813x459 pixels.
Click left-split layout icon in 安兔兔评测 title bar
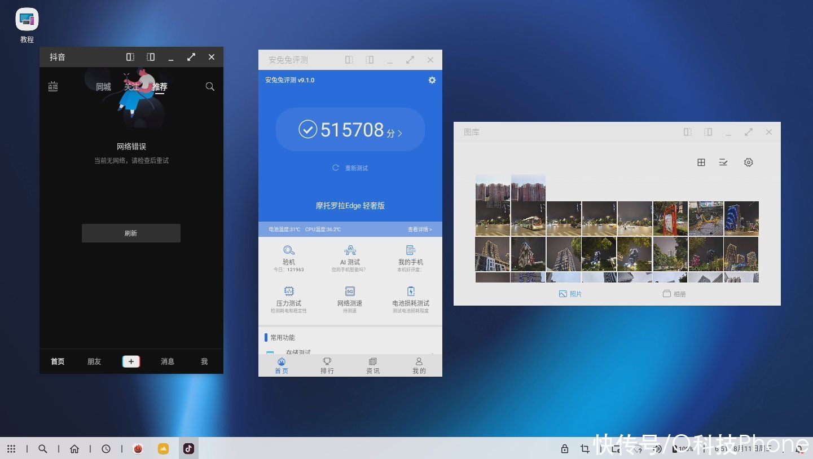(x=349, y=60)
